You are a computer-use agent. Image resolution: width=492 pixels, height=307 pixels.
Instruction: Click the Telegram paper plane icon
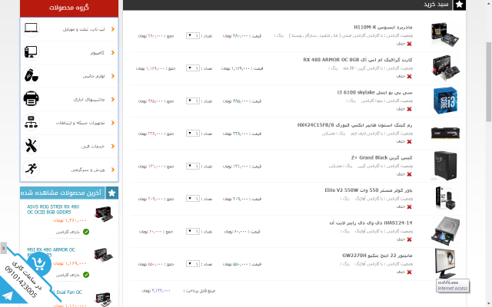click(x=8, y=295)
